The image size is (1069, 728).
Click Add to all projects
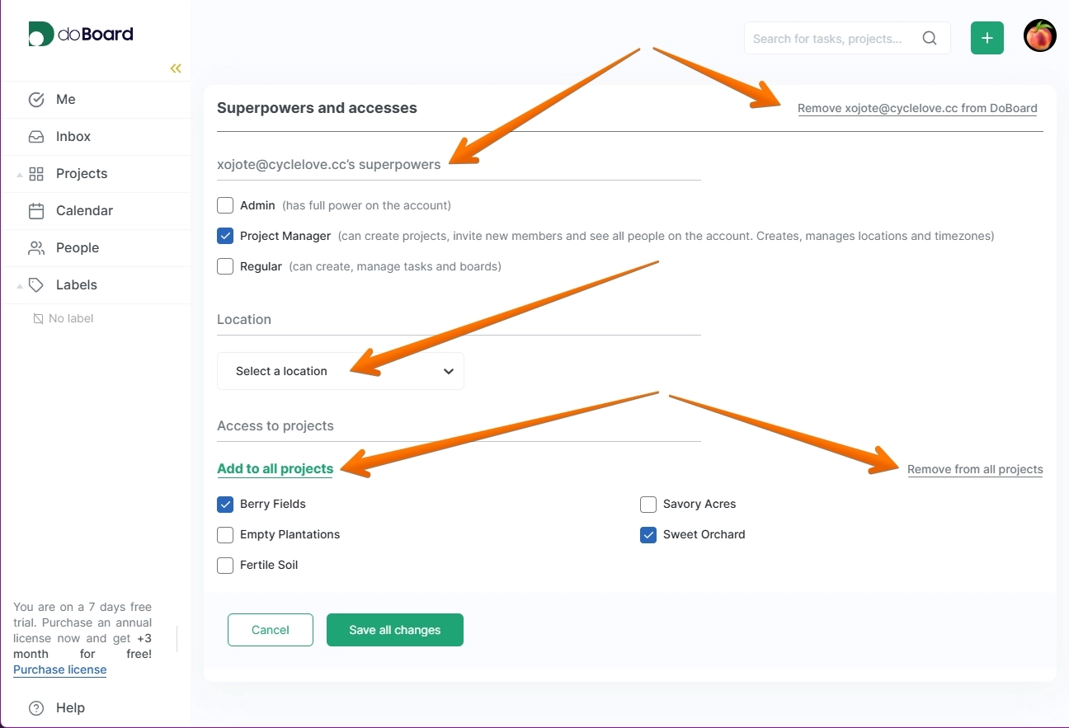click(275, 468)
